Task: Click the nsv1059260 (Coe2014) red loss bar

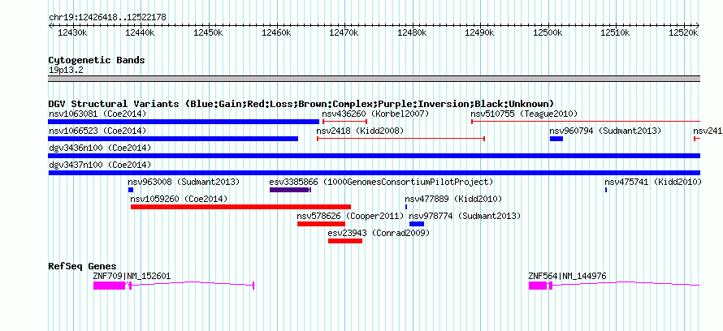Action: (x=240, y=207)
